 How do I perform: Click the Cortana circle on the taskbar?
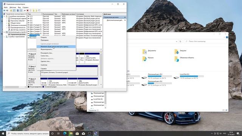[52, 133]
